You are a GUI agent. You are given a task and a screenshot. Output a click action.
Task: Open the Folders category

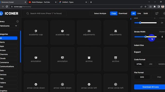tap(9, 83)
